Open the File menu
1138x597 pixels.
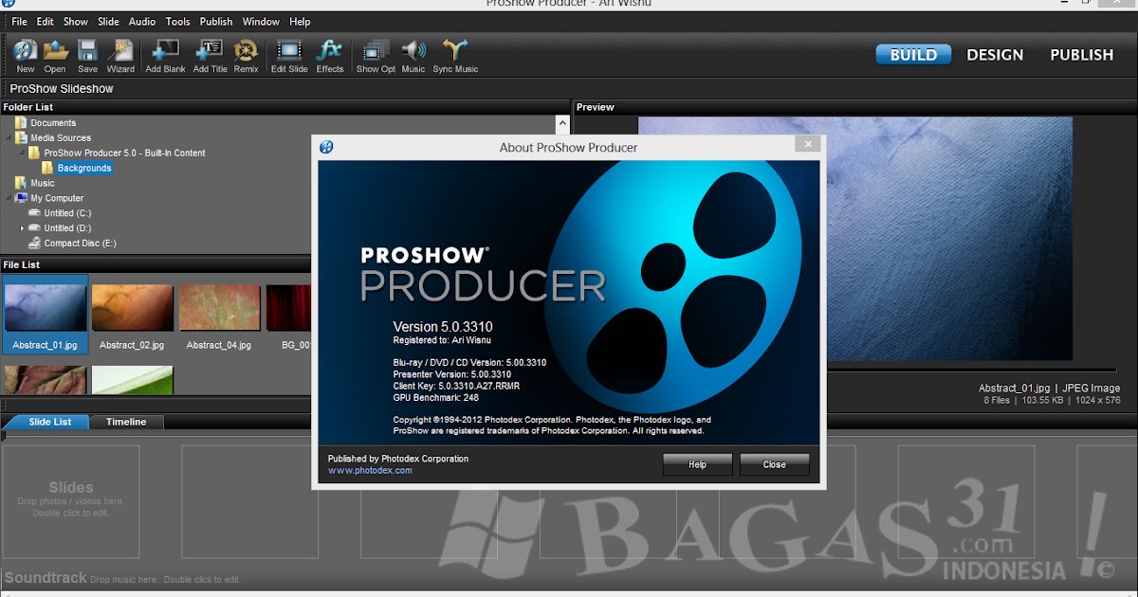(19, 22)
